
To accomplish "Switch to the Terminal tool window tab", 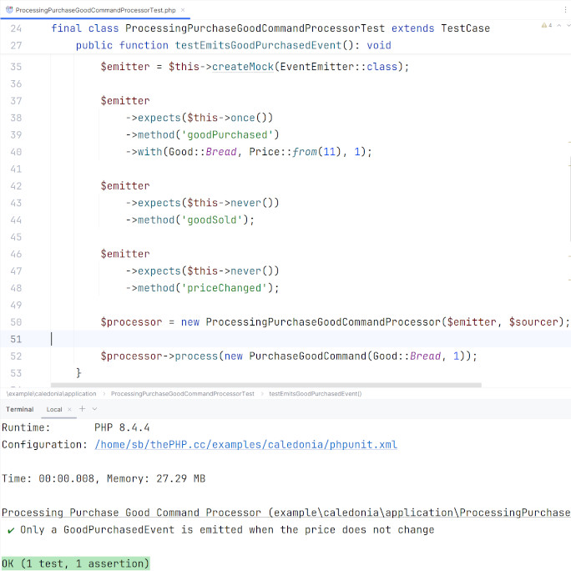I will point(20,409).
